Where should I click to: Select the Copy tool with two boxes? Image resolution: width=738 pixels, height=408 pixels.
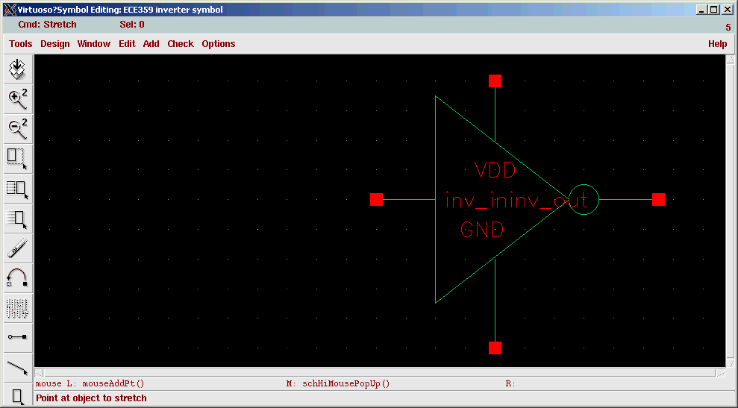[x=17, y=188]
